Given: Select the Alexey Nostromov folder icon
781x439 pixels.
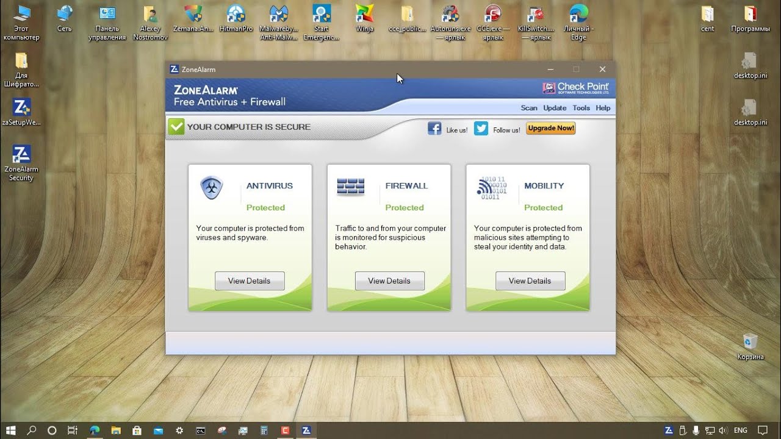Looking at the screenshot, I should point(150,23).
